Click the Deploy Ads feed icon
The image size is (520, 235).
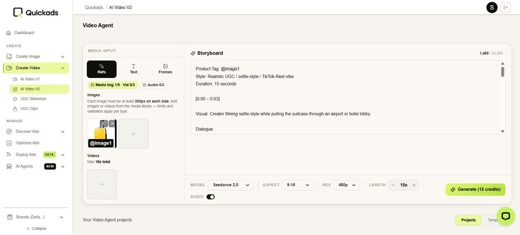pos(9,155)
